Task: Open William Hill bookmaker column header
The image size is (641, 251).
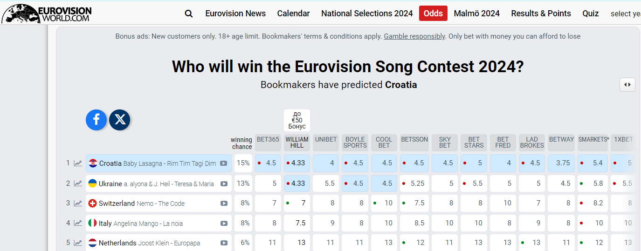Action: pyautogui.click(x=297, y=142)
